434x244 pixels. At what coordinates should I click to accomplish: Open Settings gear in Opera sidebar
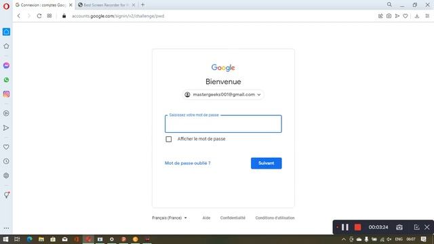[6, 176]
